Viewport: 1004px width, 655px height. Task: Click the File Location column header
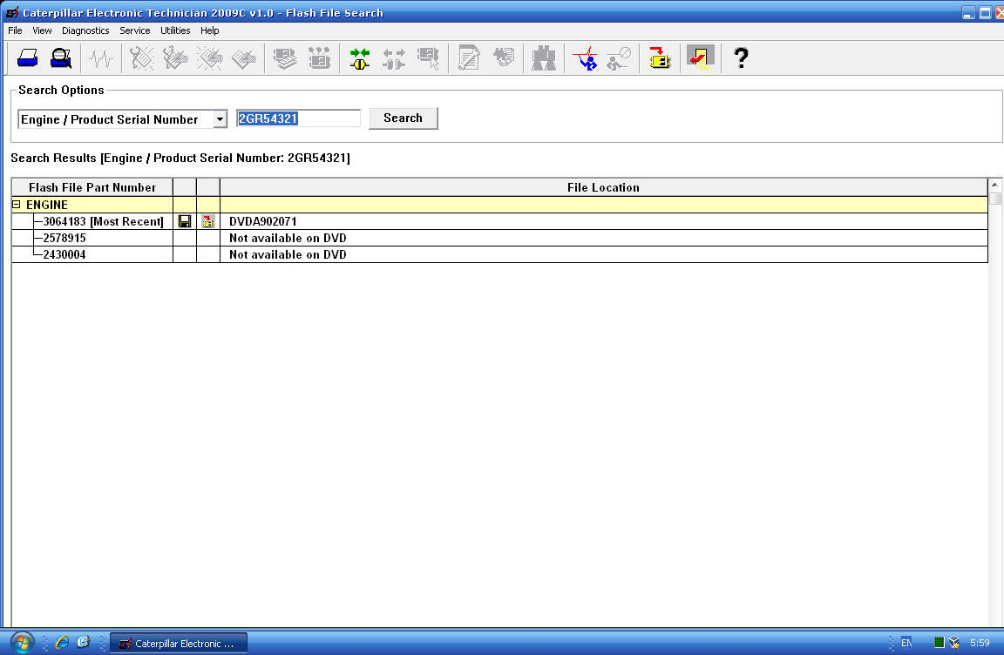tap(603, 187)
